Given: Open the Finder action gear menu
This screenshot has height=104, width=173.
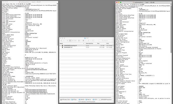Looking at the screenshot, I should (x=84, y=41).
